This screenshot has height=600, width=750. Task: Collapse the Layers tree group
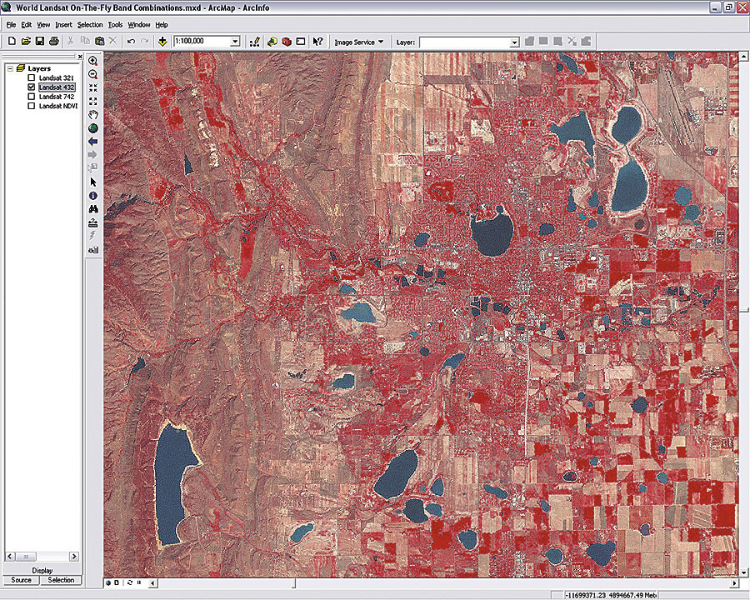click(9, 68)
